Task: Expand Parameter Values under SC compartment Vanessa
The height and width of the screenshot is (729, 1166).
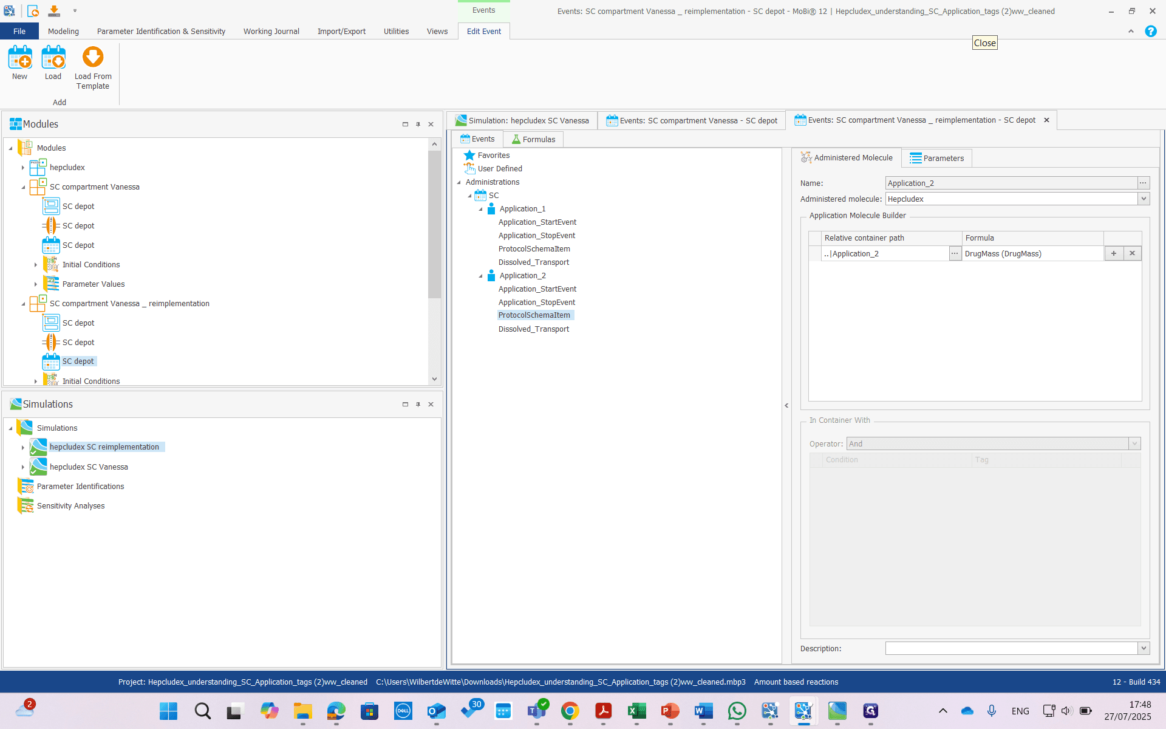Action: tap(36, 284)
